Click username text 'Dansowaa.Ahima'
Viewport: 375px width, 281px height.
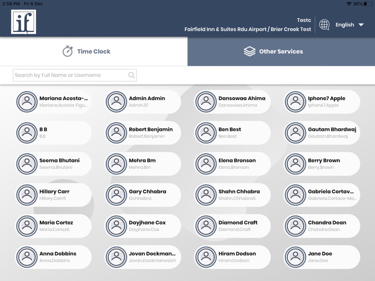tap(237, 105)
